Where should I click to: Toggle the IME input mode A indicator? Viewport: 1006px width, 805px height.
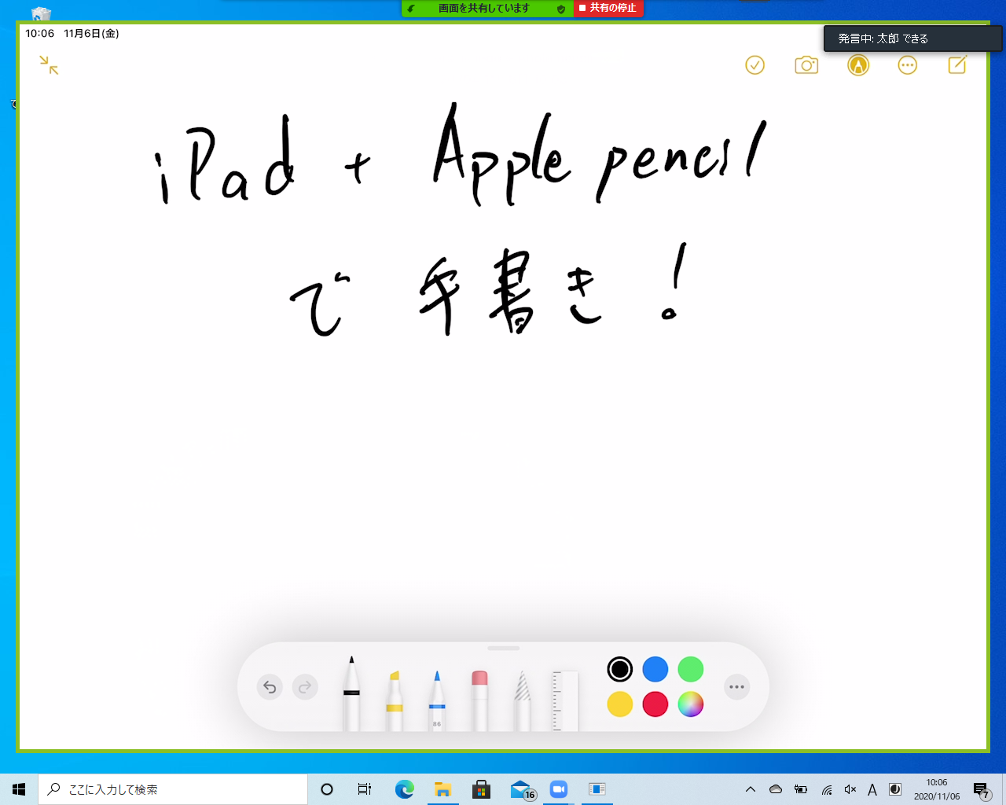(x=872, y=789)
